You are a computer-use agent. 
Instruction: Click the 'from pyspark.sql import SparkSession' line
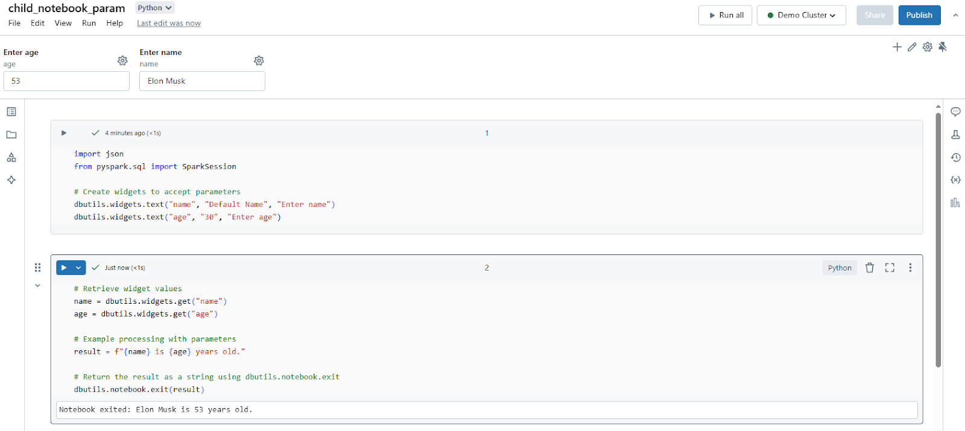(155, 166)
